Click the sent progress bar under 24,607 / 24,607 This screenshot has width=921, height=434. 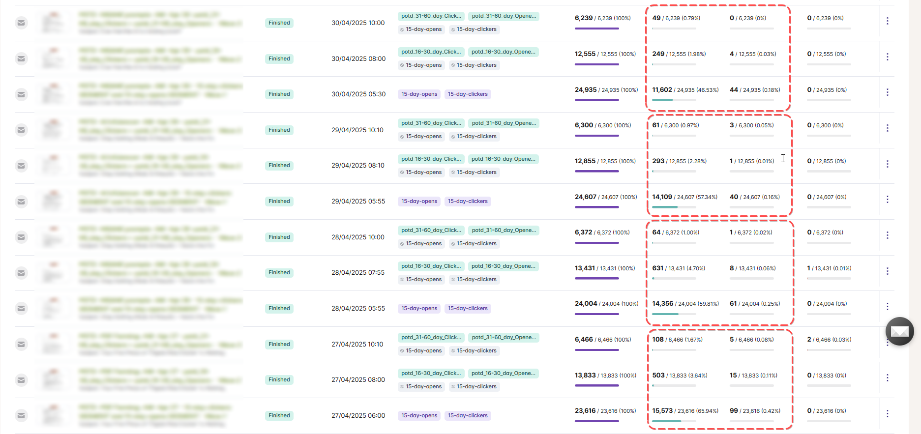pyautogui.click(x=597, y=207)
